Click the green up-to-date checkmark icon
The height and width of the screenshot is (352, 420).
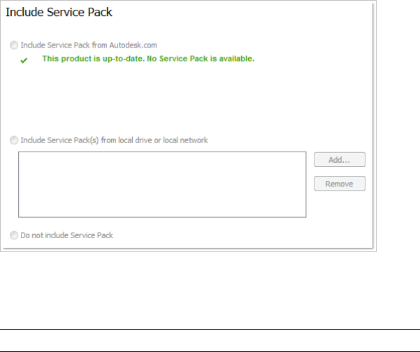click(x=24, y=61)
